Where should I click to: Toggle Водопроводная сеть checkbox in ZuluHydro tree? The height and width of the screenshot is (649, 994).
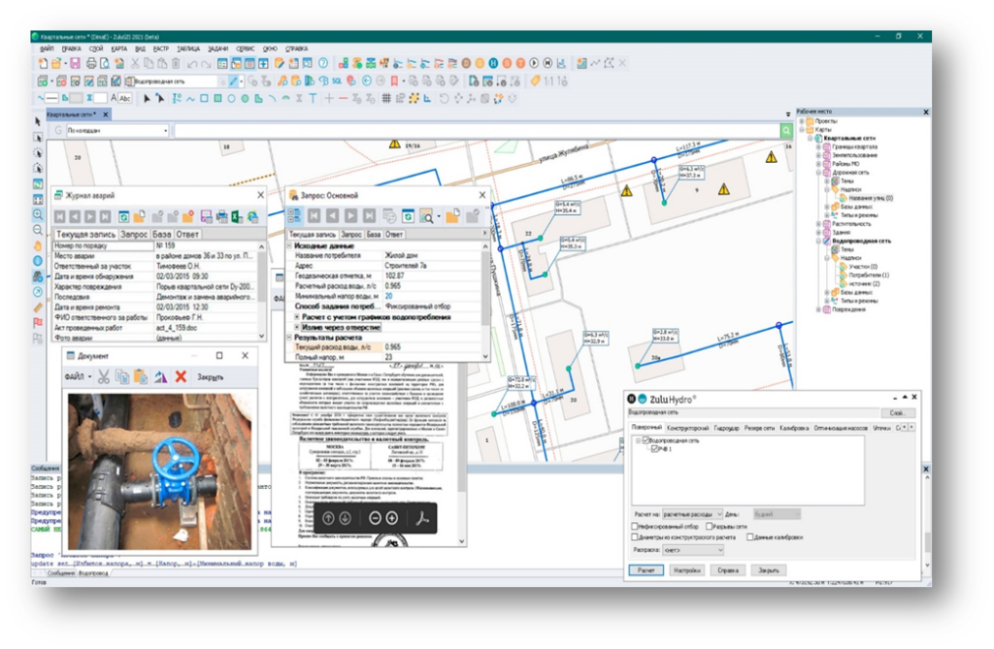pyautogui.click(x=646, y=439)
